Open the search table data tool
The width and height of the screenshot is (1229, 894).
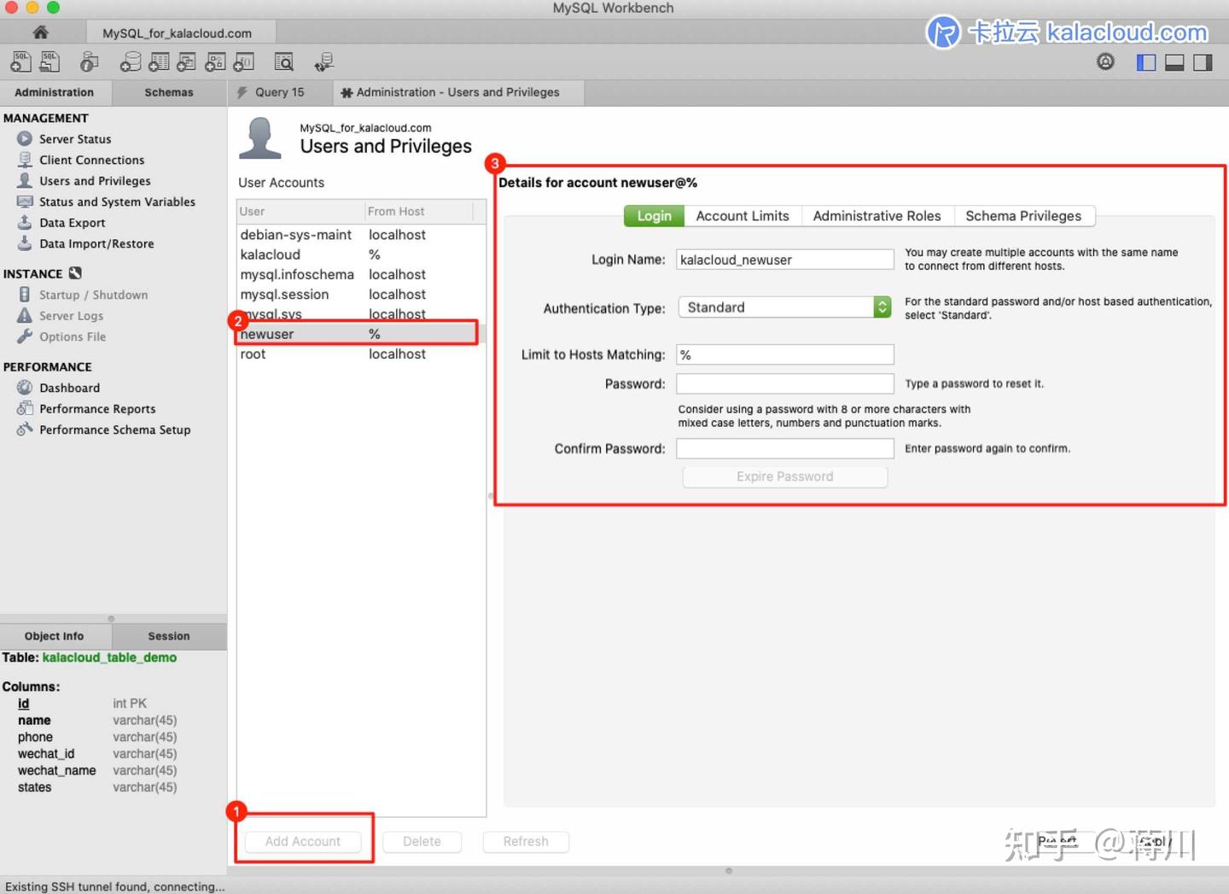(x=283, y=61)
